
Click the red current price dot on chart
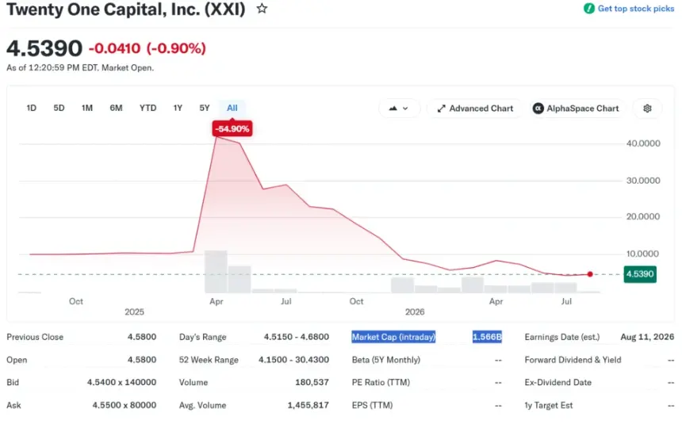(590, 274)
